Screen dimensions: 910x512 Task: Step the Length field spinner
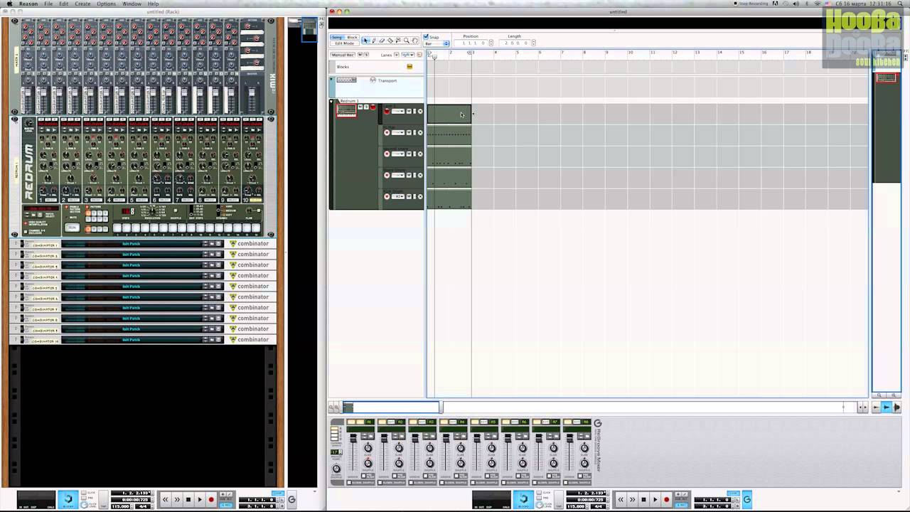pos(534,43)
